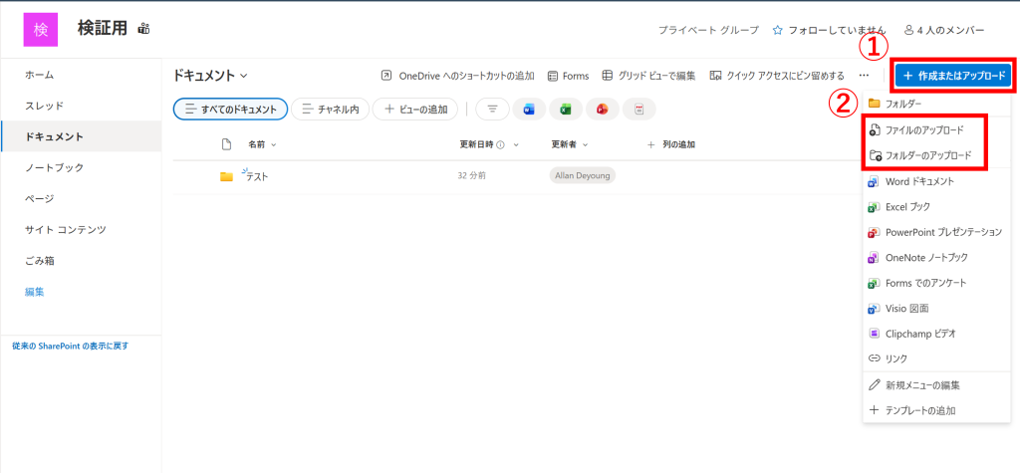Select フォルダーのアップロード from the menu
The image size is (1020, 473).
927,155
